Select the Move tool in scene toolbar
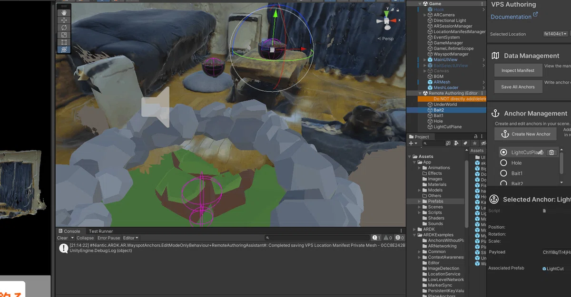 coord(64,20)
